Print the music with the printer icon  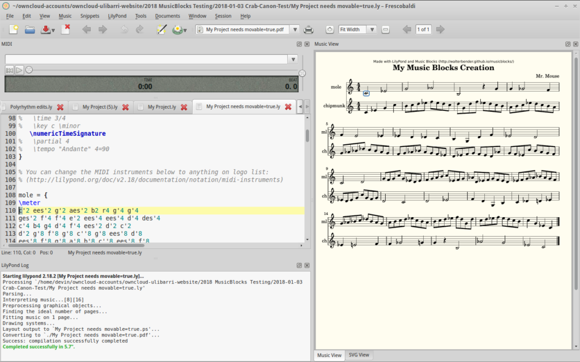(x=309, y=29)
